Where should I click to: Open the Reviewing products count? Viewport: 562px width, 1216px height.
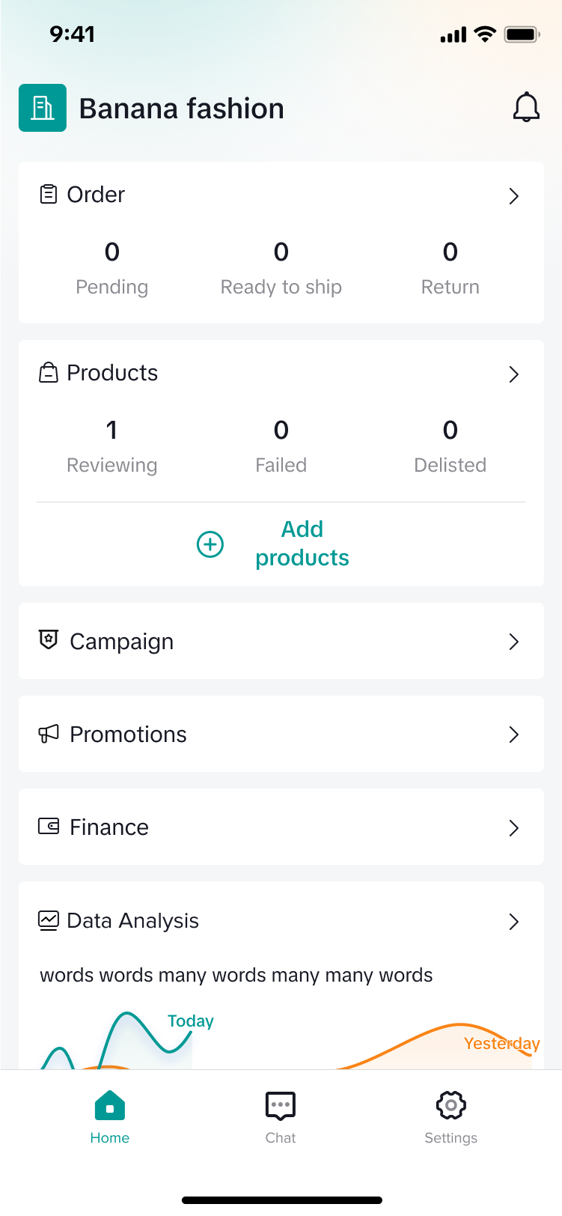click(x=112, y=445)
